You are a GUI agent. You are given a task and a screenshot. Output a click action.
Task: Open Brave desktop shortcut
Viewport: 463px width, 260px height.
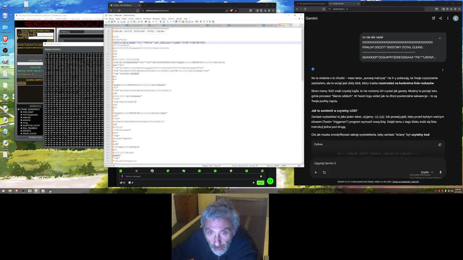(x=5, y=40)
